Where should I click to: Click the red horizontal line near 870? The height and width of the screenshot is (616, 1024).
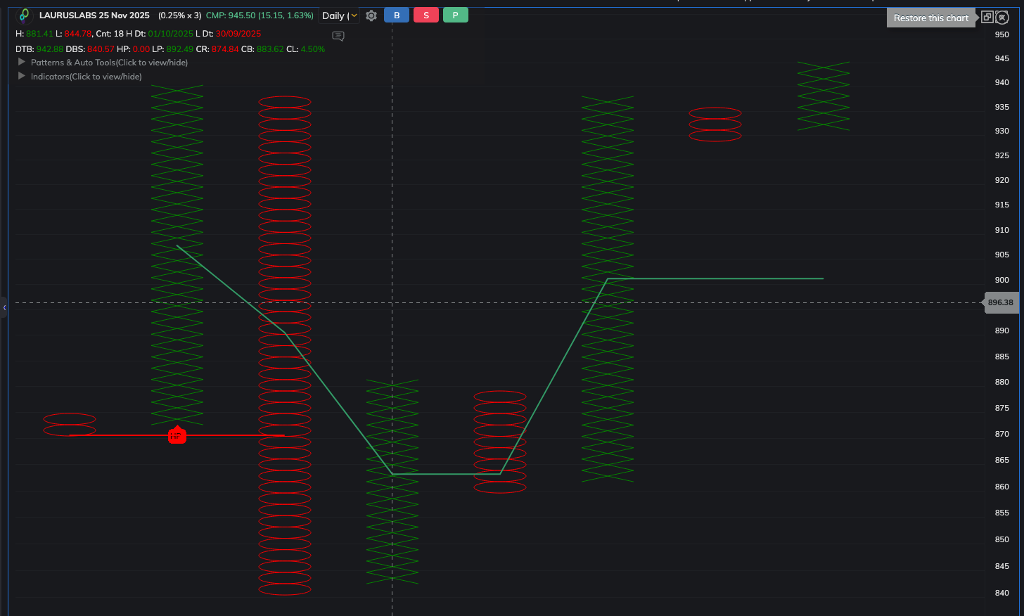click(x=120, y=435)
